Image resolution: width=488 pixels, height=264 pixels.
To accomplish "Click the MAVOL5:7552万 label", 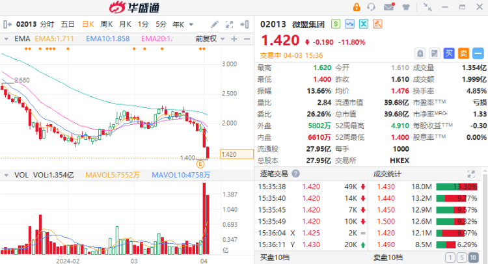I will [x=113, y=175].
